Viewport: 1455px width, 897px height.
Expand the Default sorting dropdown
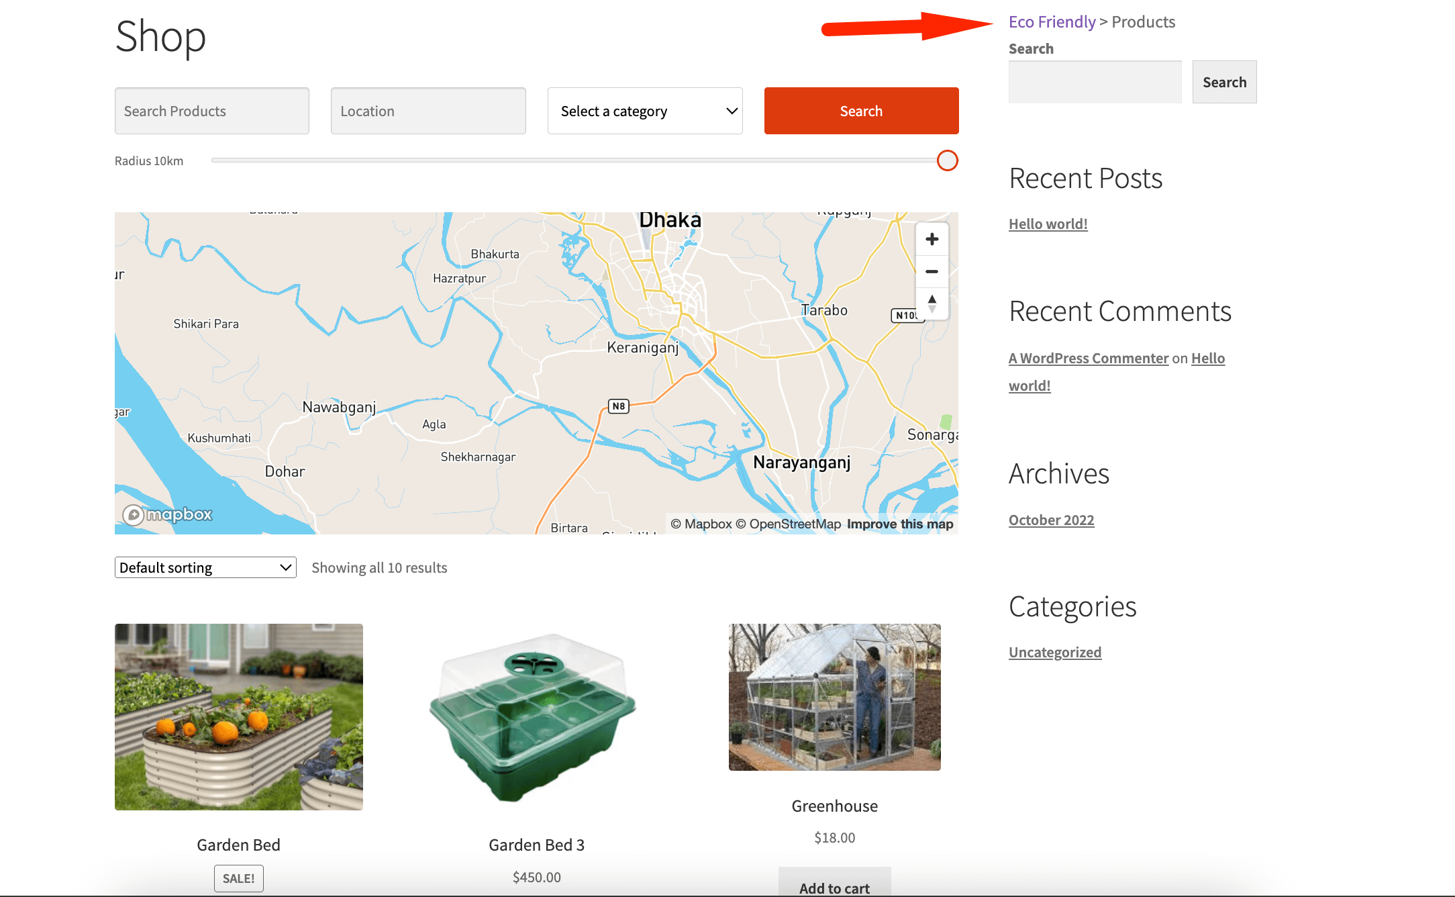pyautogui.click(x=204, y=567)
